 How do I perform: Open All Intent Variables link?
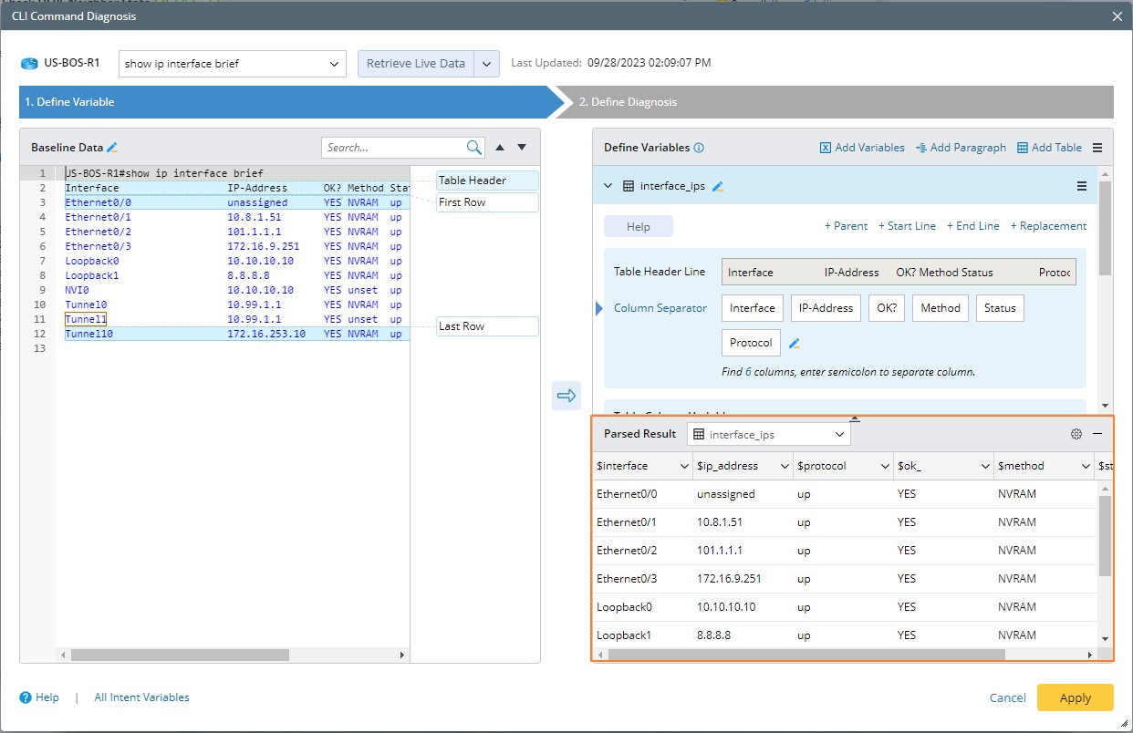(x=141, y=697)
